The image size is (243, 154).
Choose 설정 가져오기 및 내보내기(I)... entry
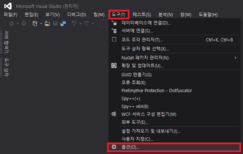click(174, 131)
